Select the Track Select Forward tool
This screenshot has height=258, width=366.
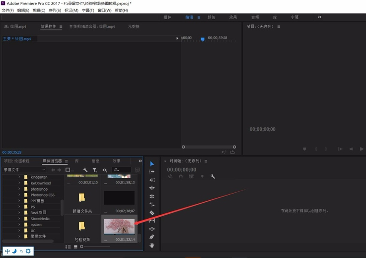point(152,172)
